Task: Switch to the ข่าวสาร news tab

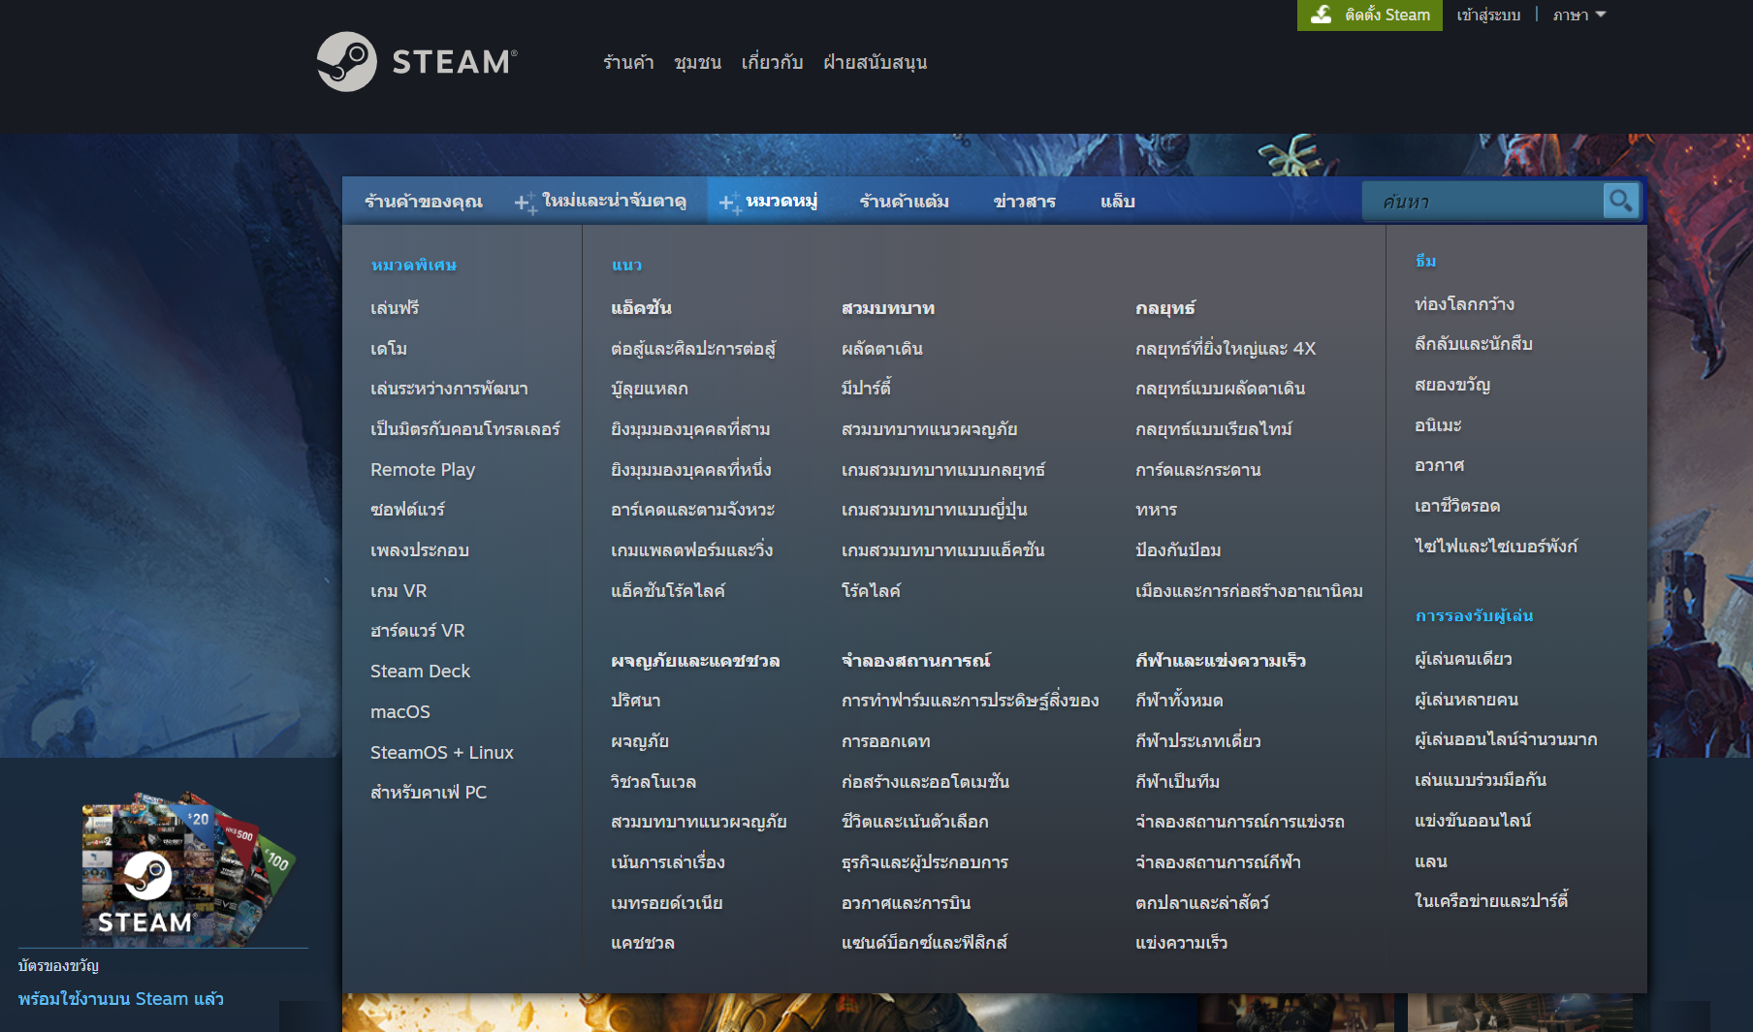Action: pyautogui.click(x=1024, y=202)
